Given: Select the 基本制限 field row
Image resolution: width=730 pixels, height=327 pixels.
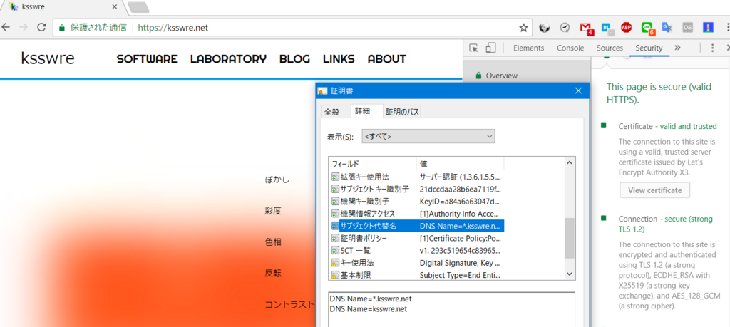Looking at the screenshot, I should [x=417, y=276].
